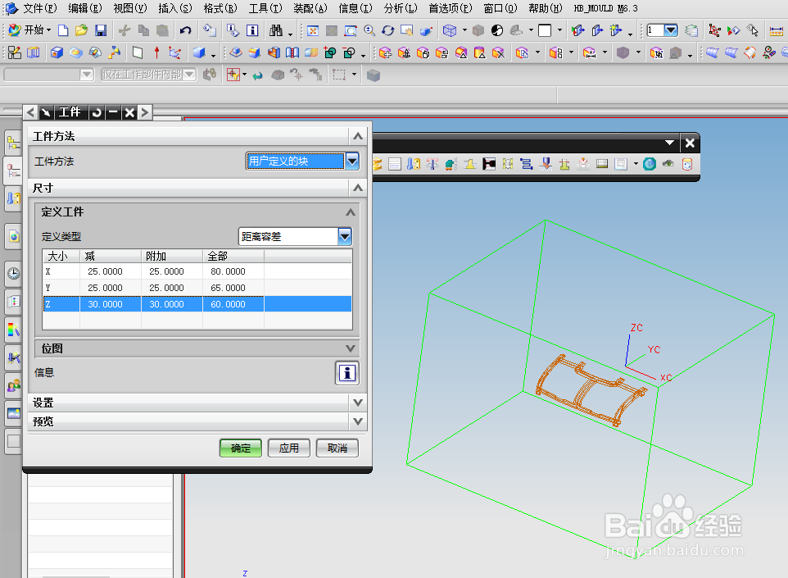Image resolution: width=788 pixels, height=578 pixels.
Task: Click the Undo arrow icon
Action: [x=185, y=30]
